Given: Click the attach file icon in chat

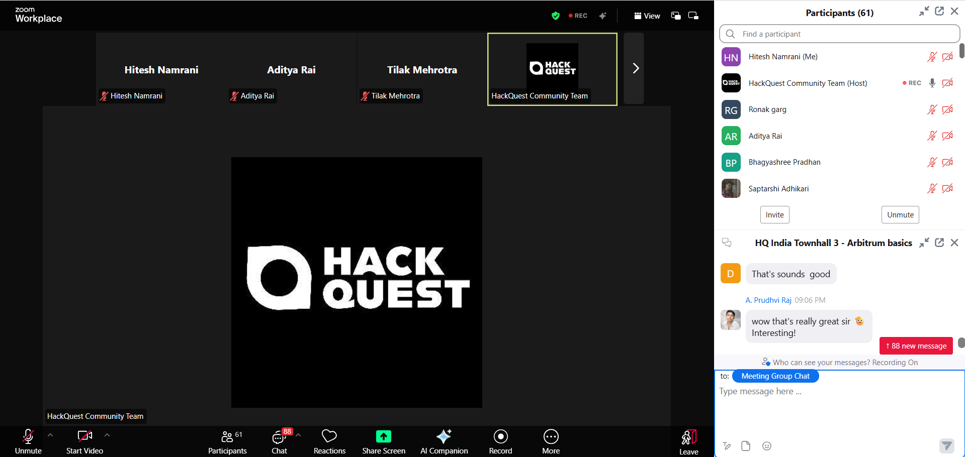Looking at the screenshot, I should (x=746, y=446).
